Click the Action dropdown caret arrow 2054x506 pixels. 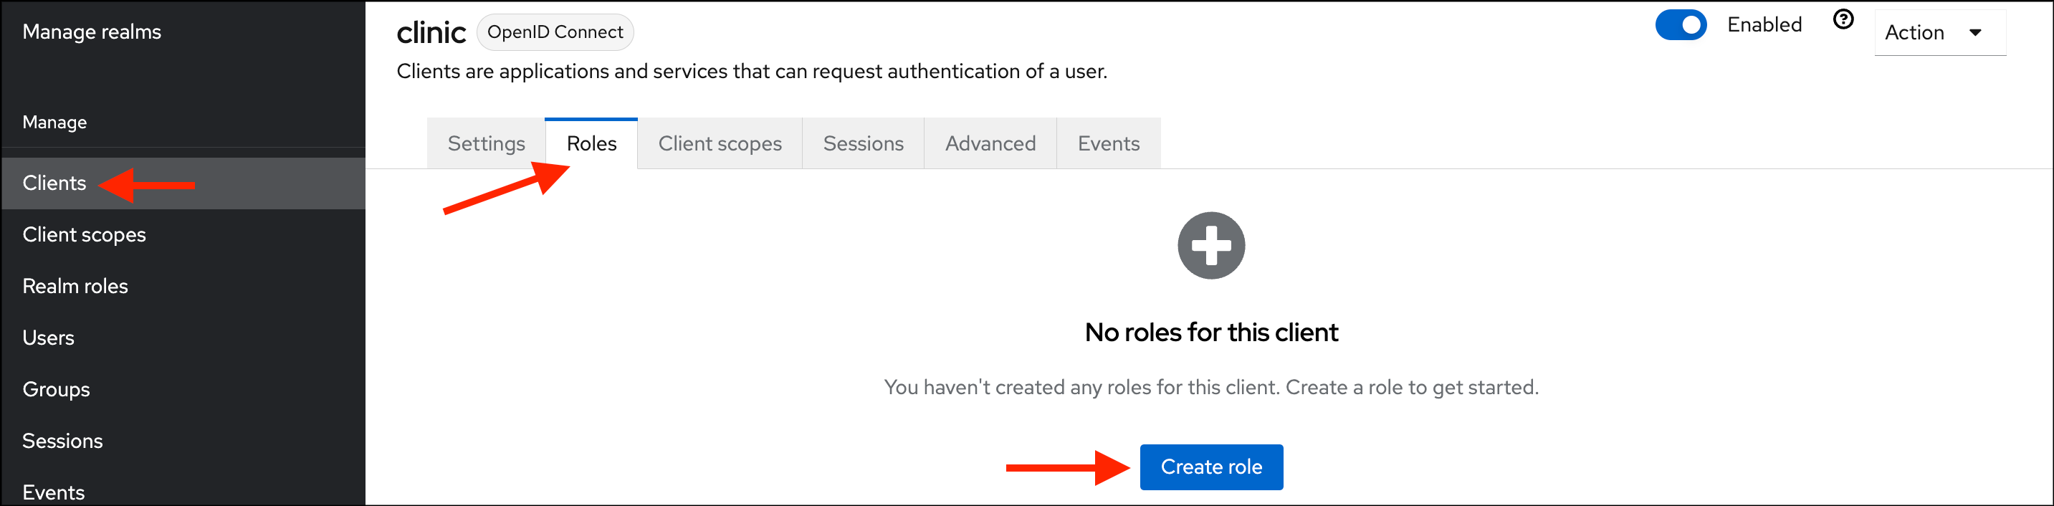(x=1975, y=33)
